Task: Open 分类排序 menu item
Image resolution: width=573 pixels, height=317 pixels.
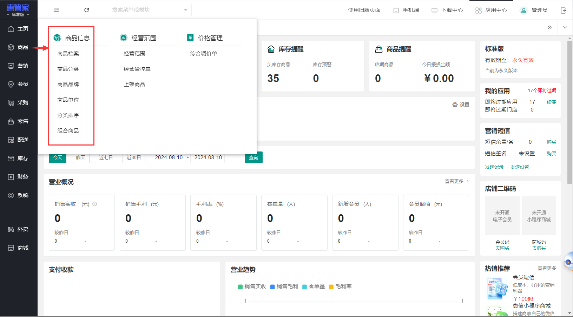Action: click(68, 115)
